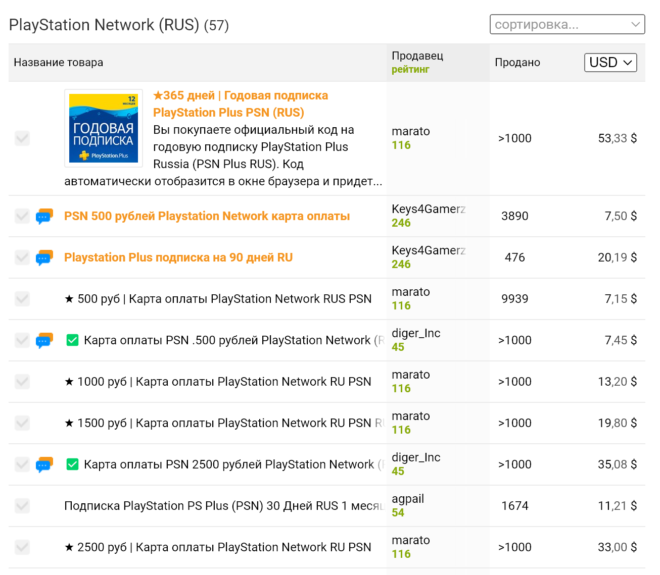Tick checkbox for ★ 1500 руб Карта оплаты
This screenshot has width=660, height=575.
click(x=22, y=423)
